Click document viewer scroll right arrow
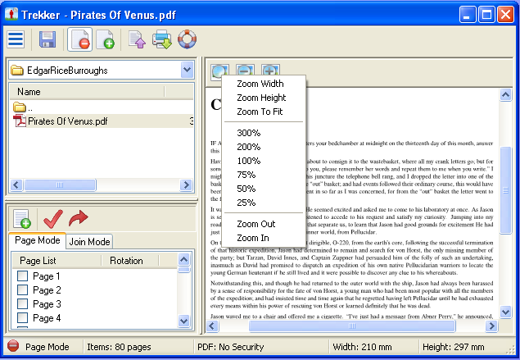The width and height of the screenshot is (520, 360). click(491, 326)
